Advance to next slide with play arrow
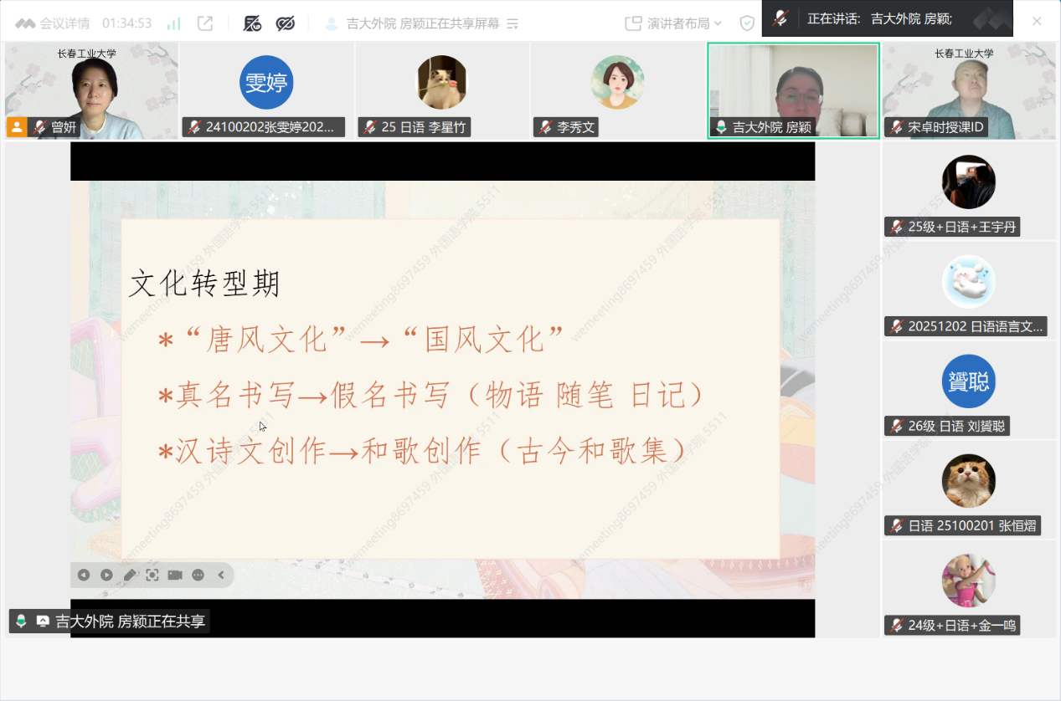This screenshot has height=701, width=1061. point(106,575)
